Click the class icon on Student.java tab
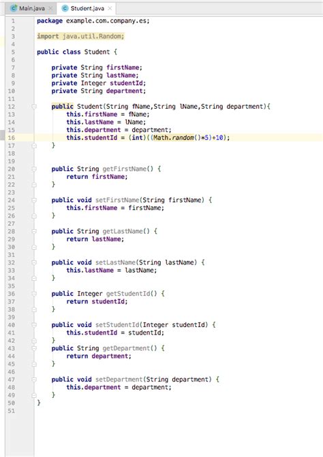Image resolution: width=323 pixels, height=457 pixels. [65, 8]
